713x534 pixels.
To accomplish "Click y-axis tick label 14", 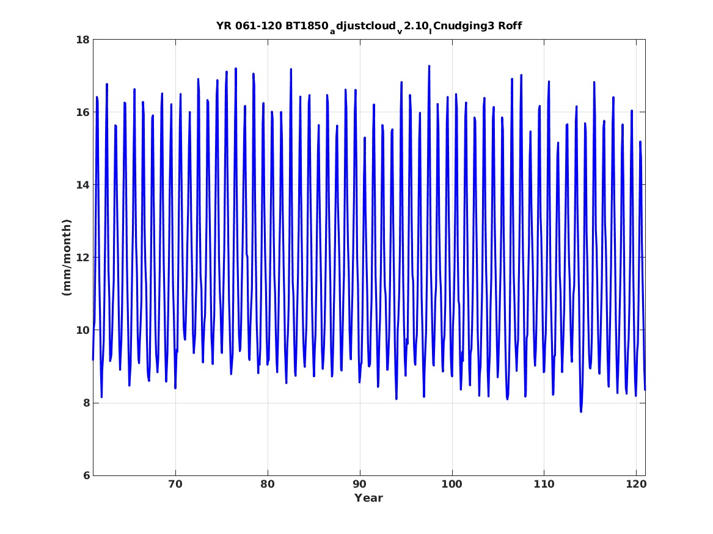I will pyautogui.click(x=82, y=185).
